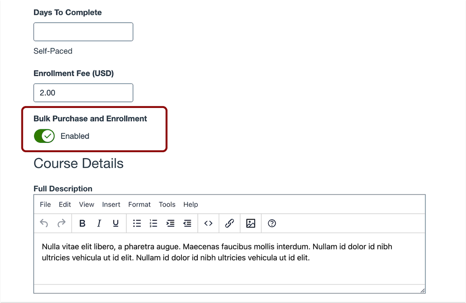Open the Tools menu
466x303 pixels.
click(x=167, y=204)
